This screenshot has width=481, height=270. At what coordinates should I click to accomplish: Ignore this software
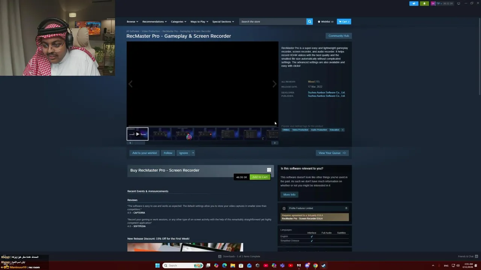(183, 153)
